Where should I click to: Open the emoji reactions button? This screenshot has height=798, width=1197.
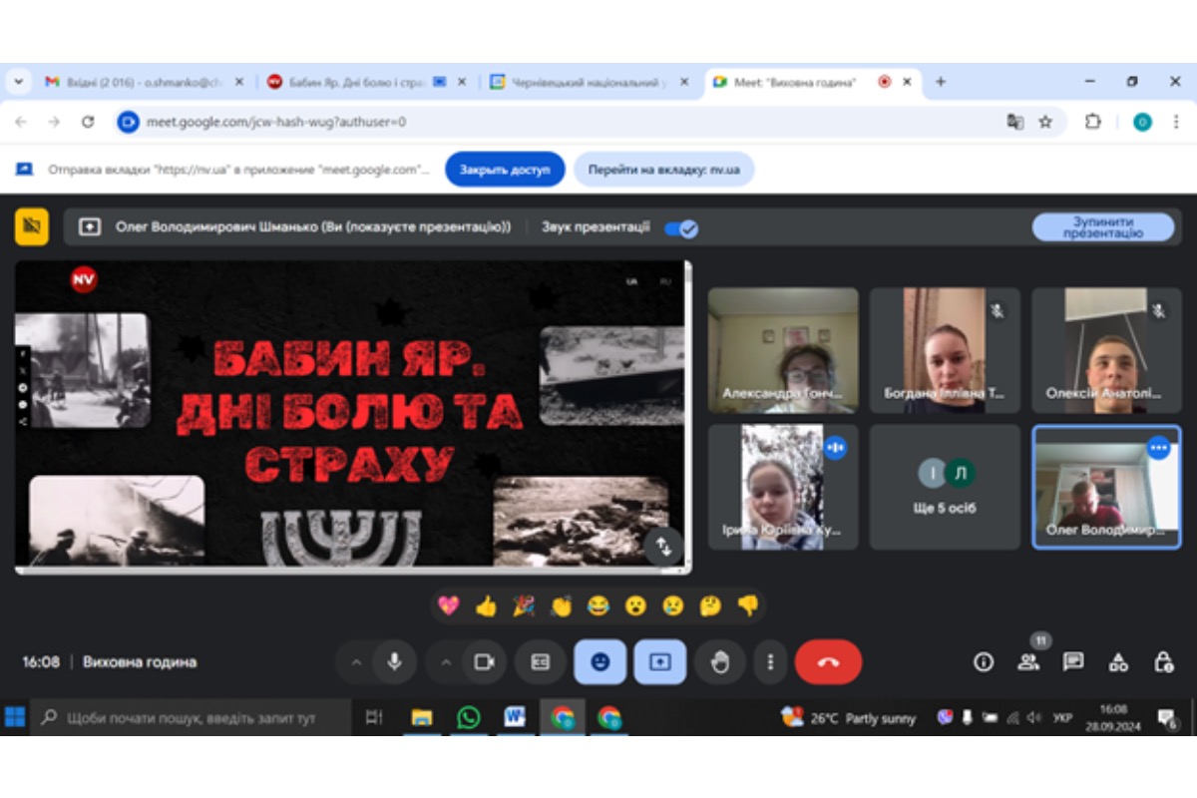(599, 662)
